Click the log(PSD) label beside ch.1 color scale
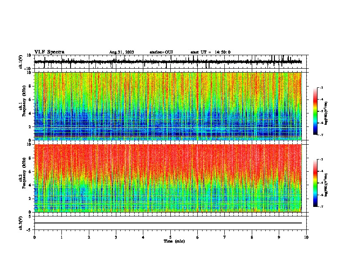Viewport: 345px width, 266px height. 326,113
